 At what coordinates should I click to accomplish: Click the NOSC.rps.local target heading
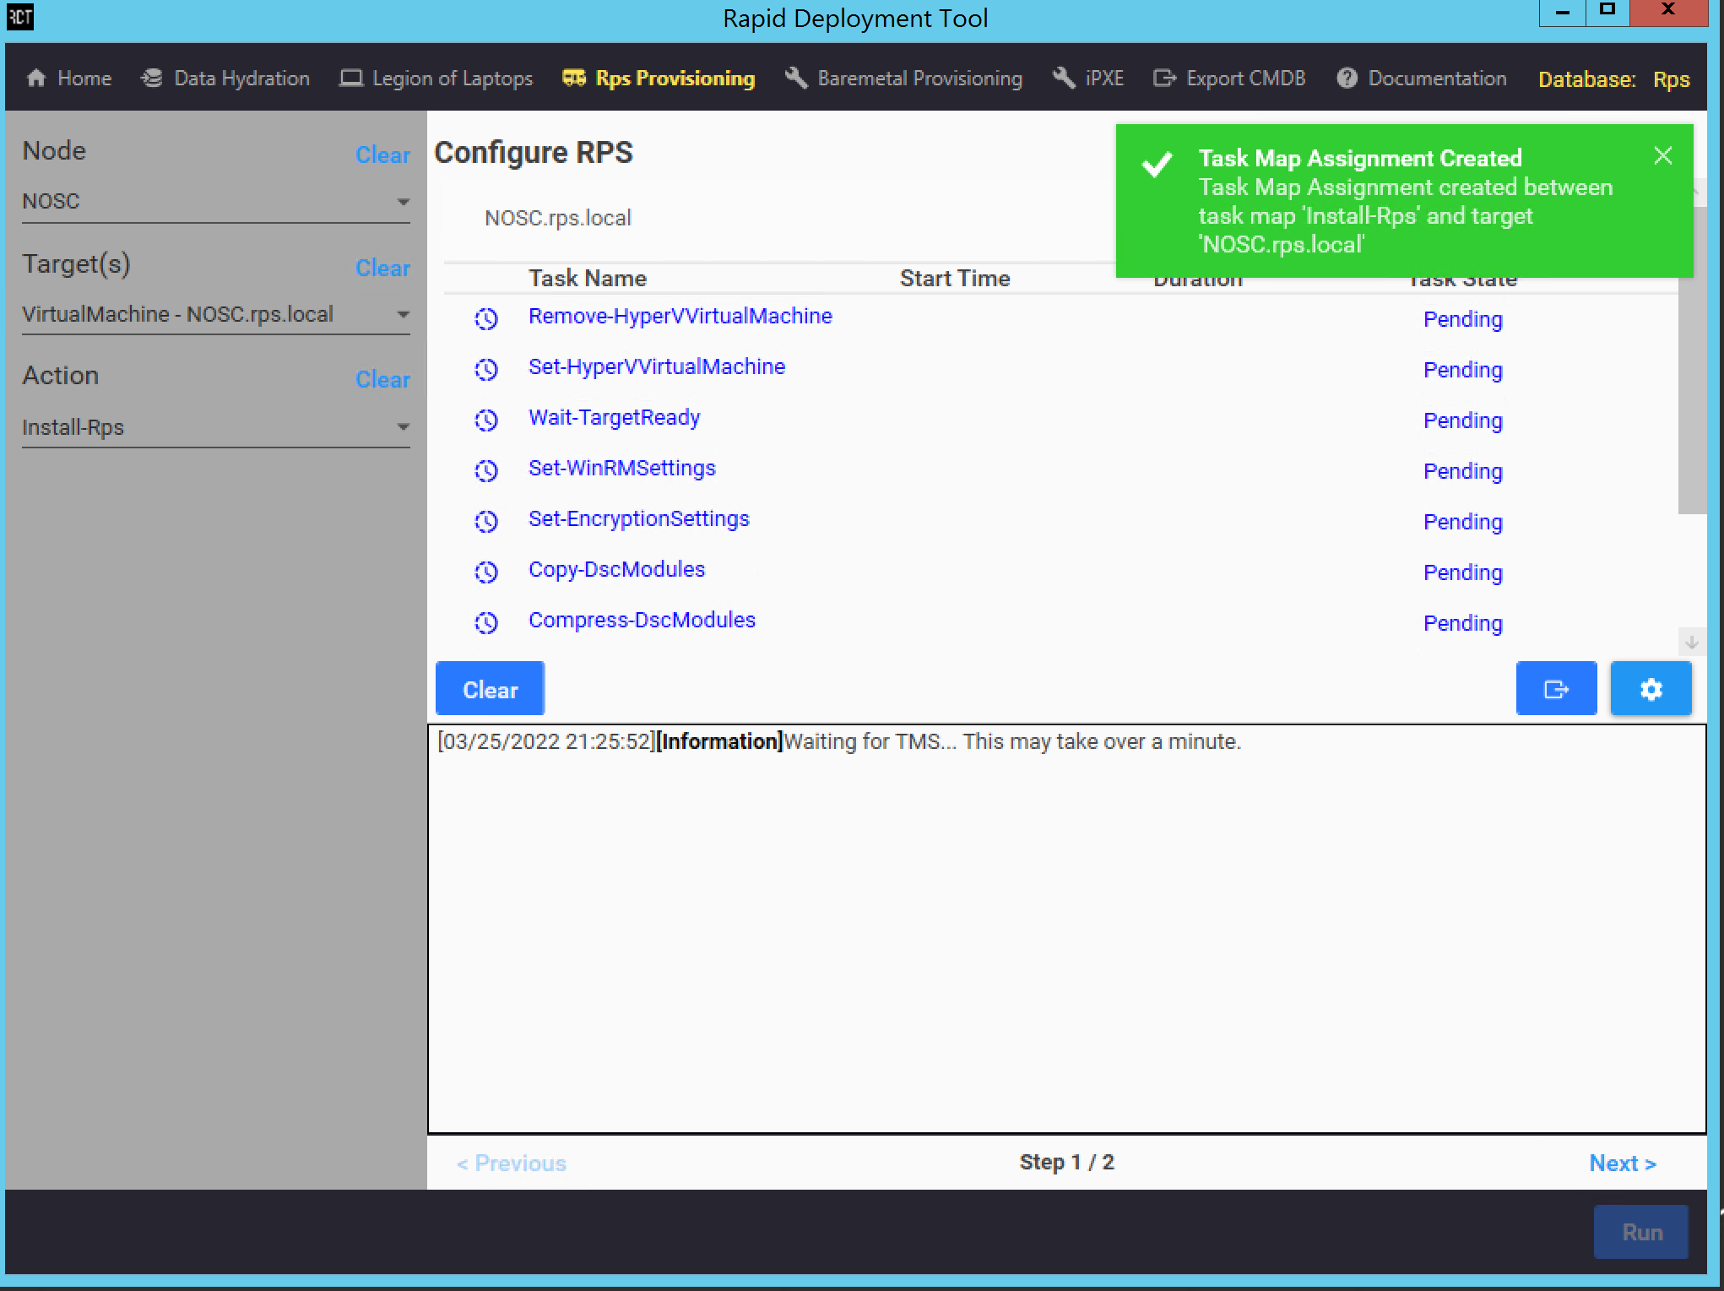click(x=558, y=218)
